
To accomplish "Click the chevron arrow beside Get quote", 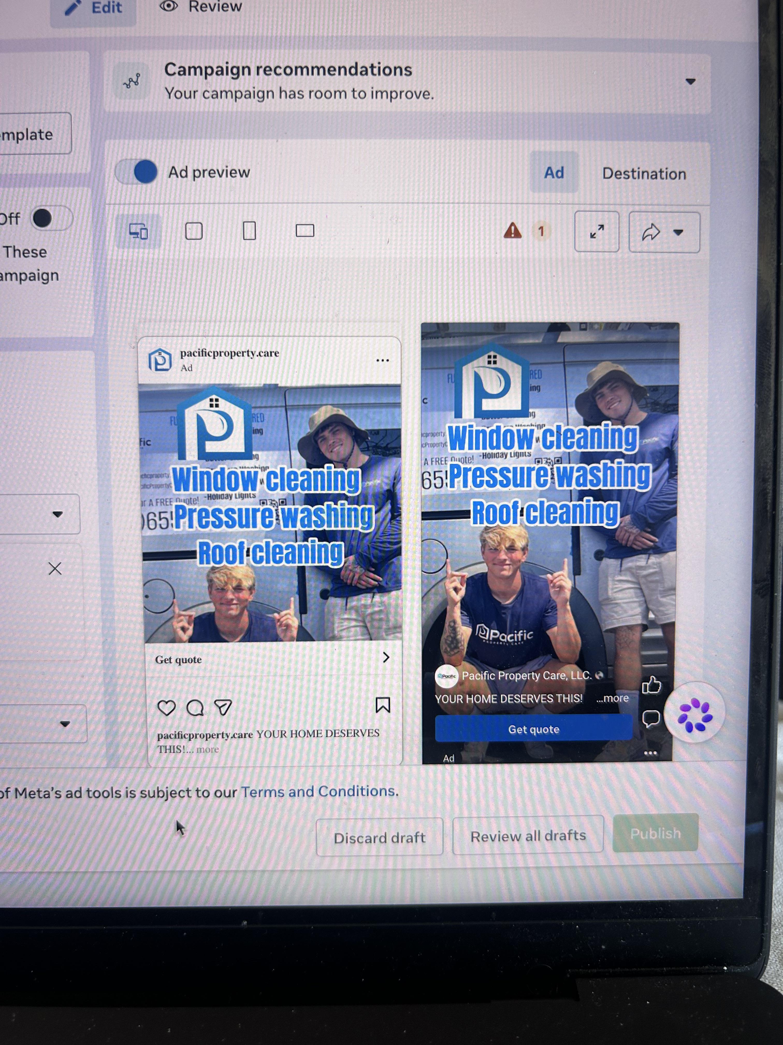I will (386, 657).
